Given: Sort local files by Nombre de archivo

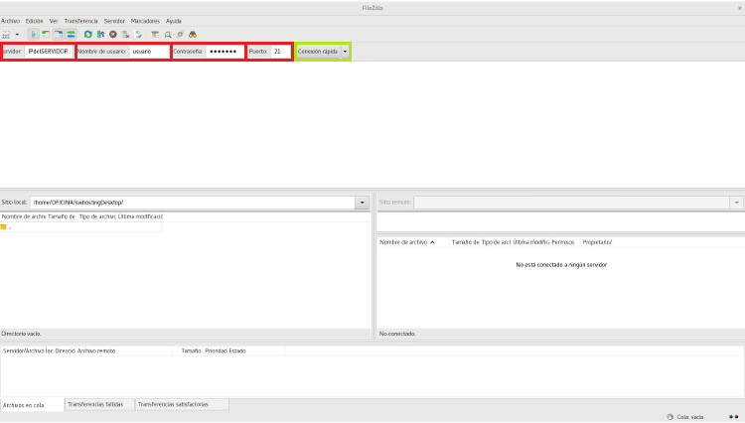Looking at the screenshot, I should [23, 216].
